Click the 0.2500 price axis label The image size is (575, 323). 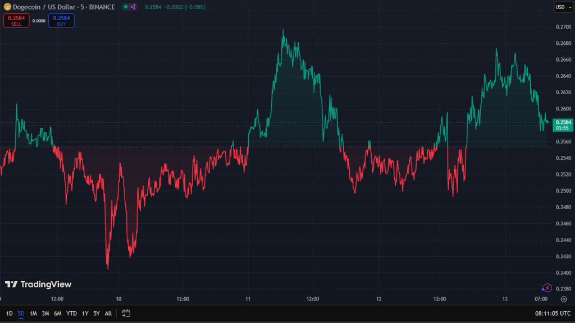tap(563, 191)
